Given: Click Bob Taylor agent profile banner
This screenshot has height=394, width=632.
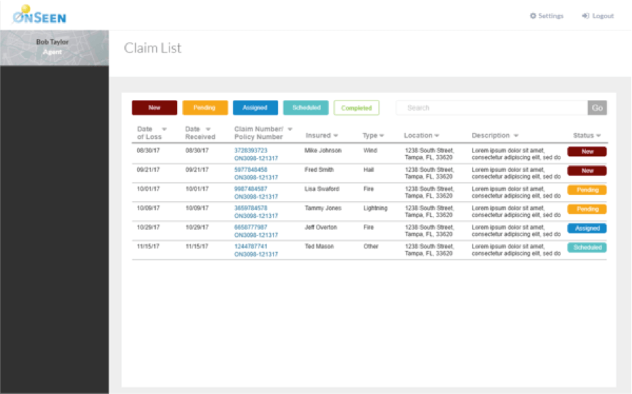Looking at the screenshot, I should tap(54, 47).
